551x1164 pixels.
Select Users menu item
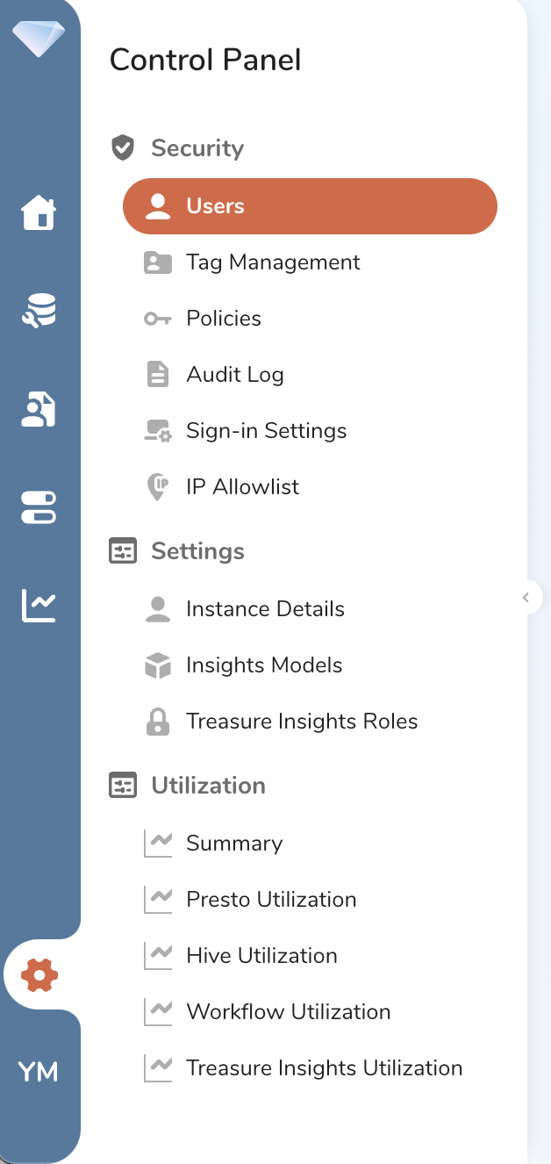click(310, 206)
